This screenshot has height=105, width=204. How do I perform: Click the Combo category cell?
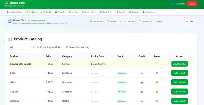[x=66, y=64]
